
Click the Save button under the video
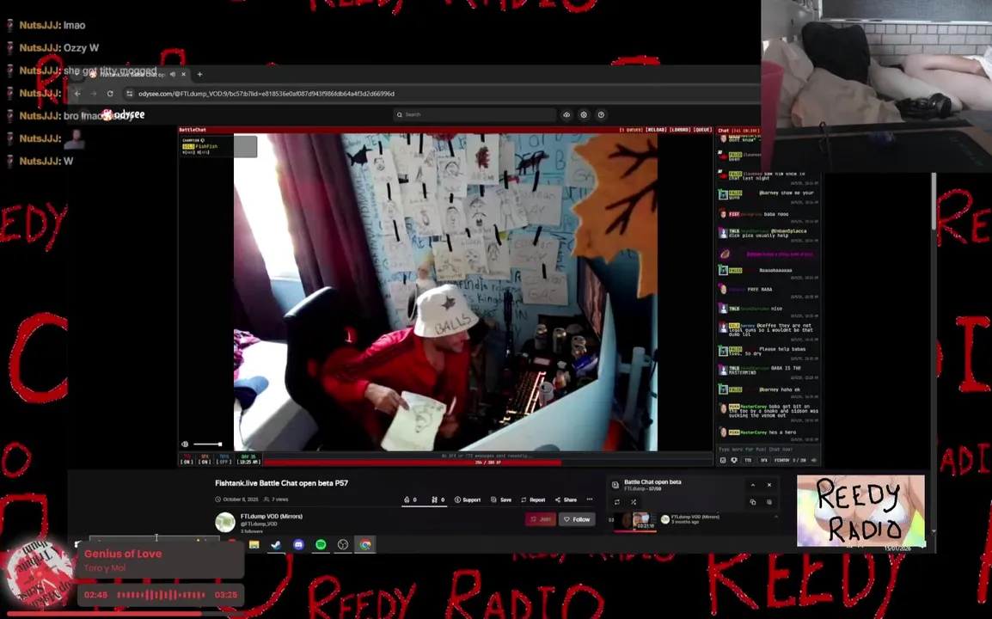[x=501, y=499]
